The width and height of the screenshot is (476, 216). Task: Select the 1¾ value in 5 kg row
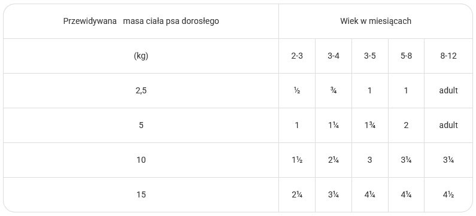tap(370, 125)
